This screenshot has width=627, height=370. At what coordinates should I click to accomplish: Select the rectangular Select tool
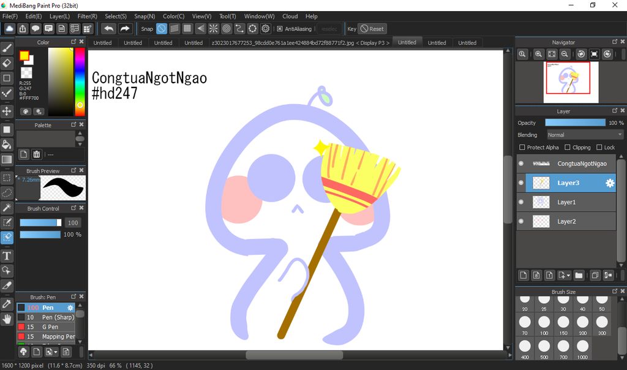[x=7, y=178]
